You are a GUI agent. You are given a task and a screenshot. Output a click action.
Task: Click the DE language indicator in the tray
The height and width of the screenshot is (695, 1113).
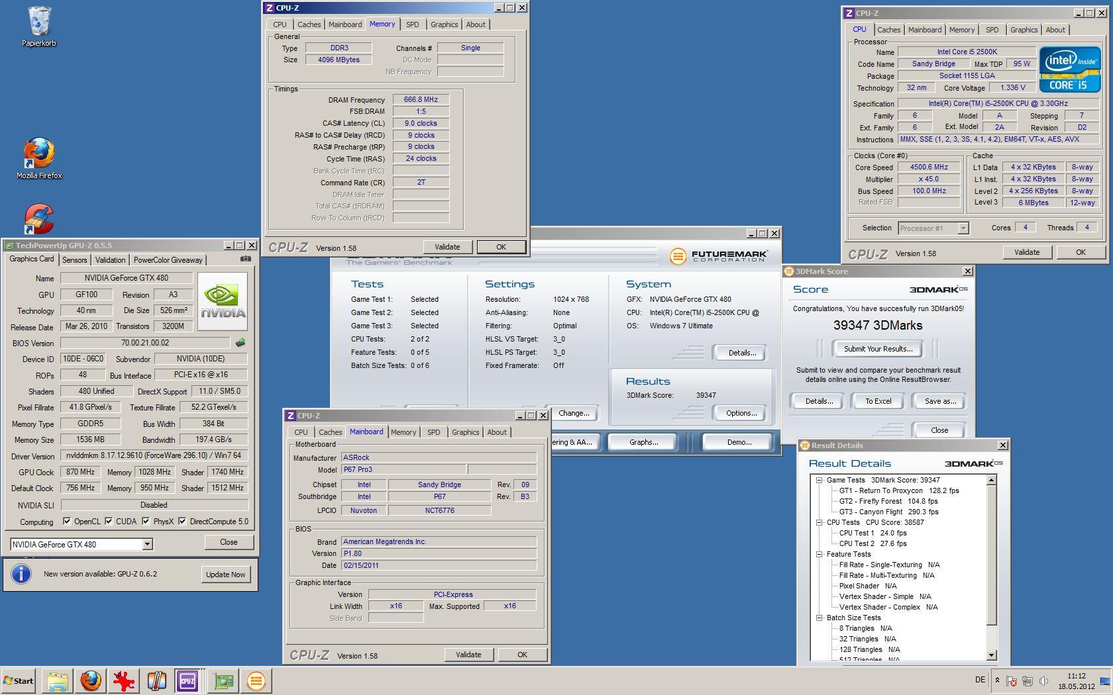(980, 680)
